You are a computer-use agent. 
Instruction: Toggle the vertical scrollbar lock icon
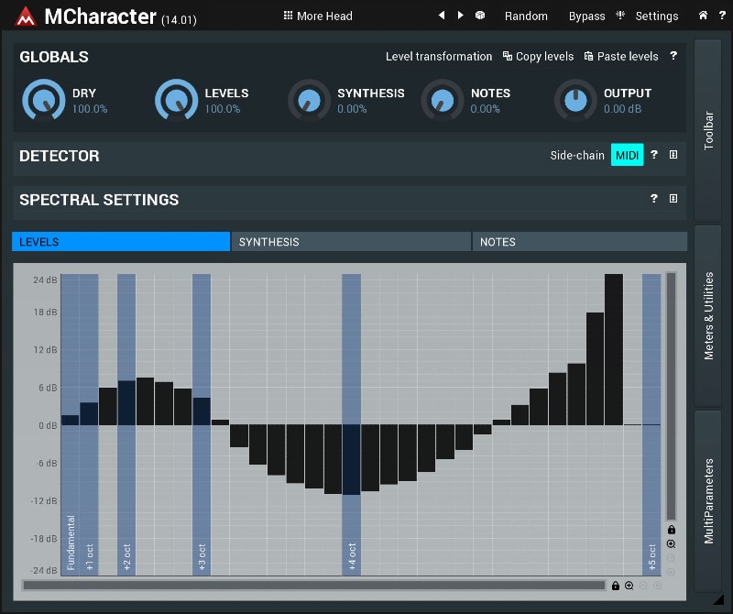click(672, 530)
